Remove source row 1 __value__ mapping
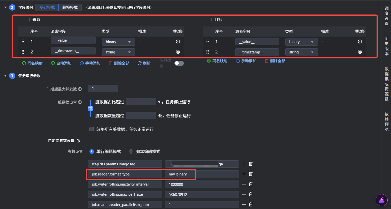391x209 pixels. tap(178, 42)
